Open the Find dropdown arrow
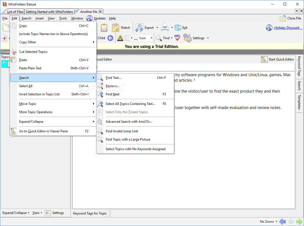 click(x=172, y=38)
